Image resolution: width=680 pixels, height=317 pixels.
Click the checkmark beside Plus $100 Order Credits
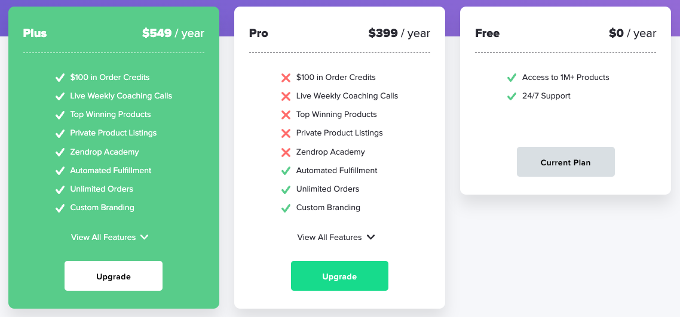pyautogui.click(x=60, y=78)
